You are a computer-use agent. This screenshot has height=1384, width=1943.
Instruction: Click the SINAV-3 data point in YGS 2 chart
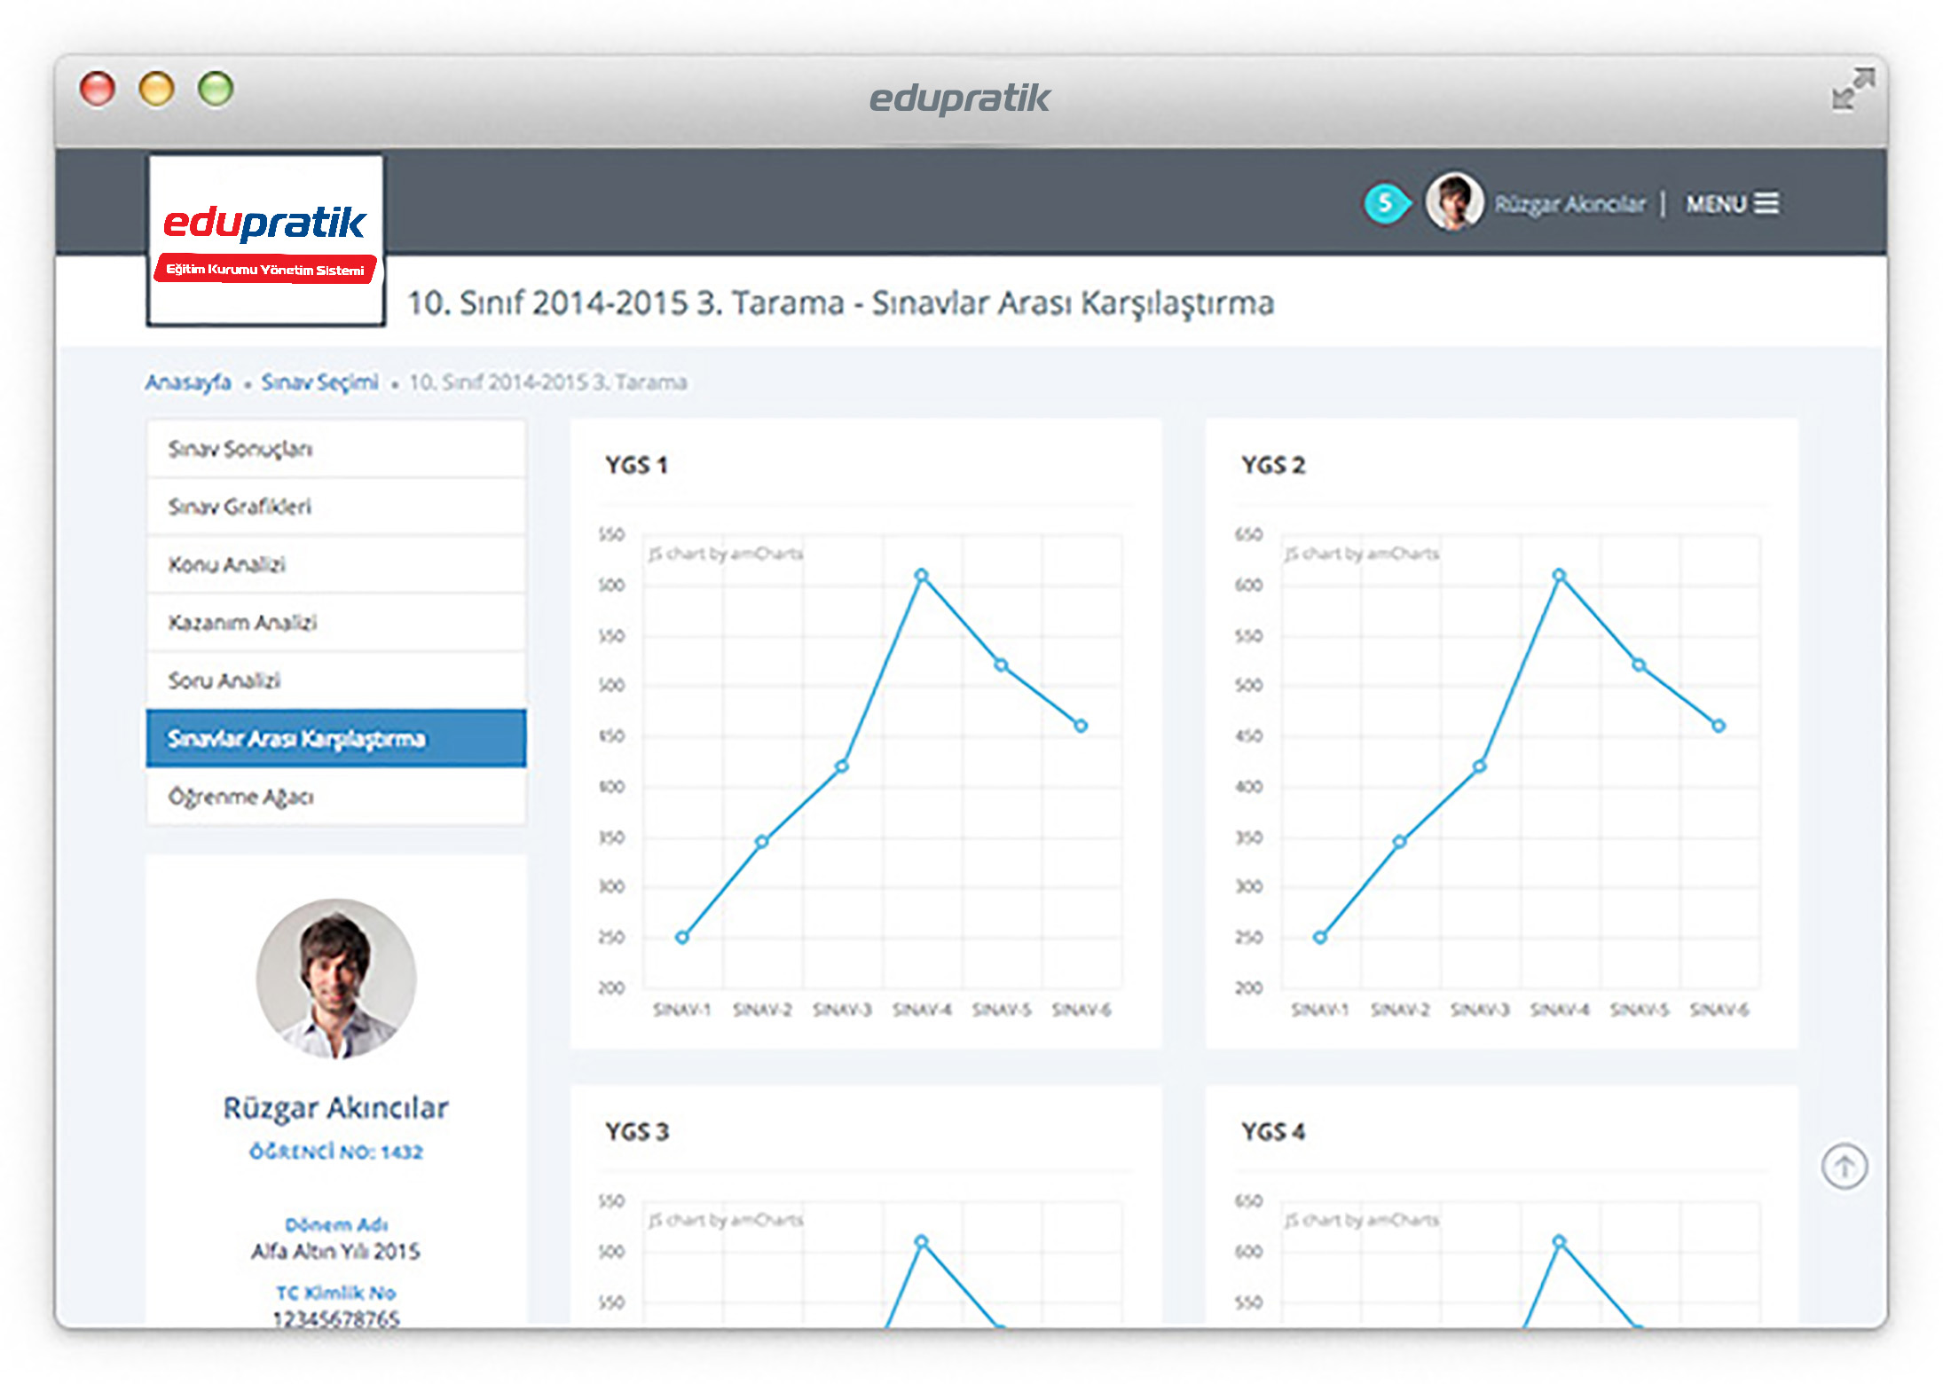(x=1480, y=766)
